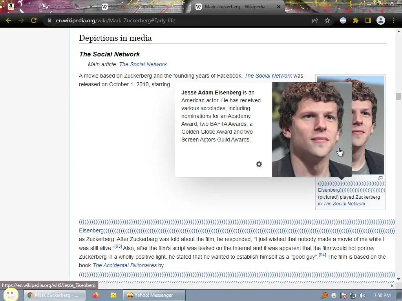The width and height of the screenshot is (402, 301).
Task: Click the Jesse Adam Eisenberg preview text
Action: 221,116
